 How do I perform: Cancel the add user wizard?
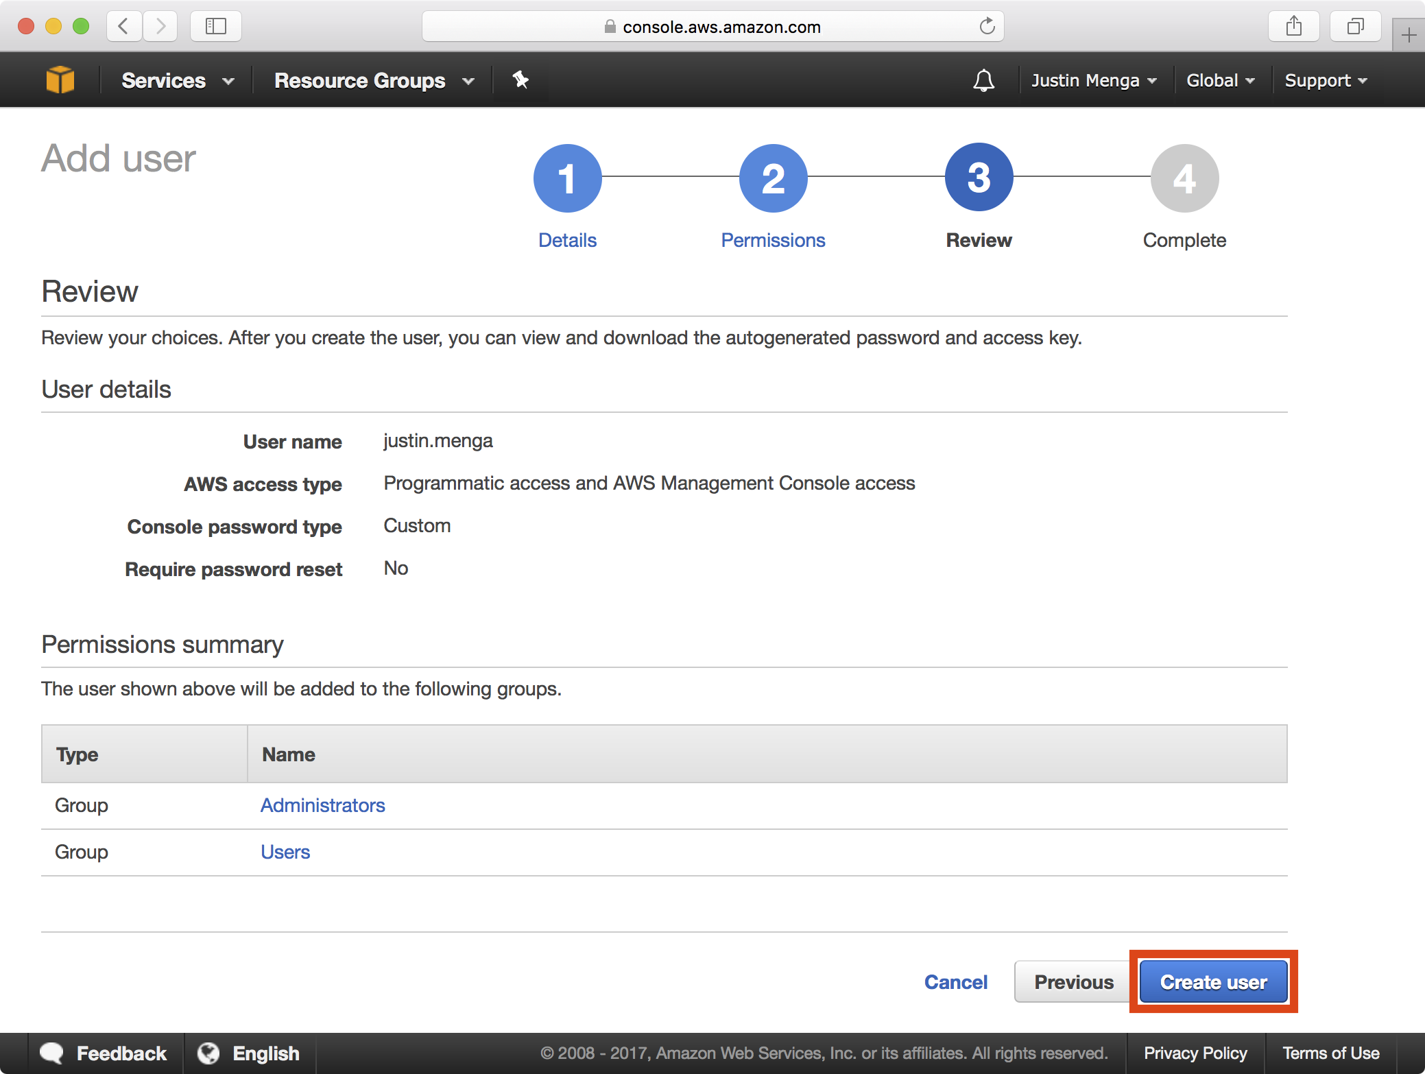tap(956, 982)
